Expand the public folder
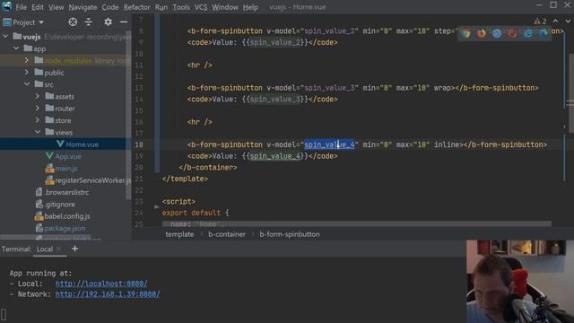Viewport: 574px width, 323px height. click(27, 72)
